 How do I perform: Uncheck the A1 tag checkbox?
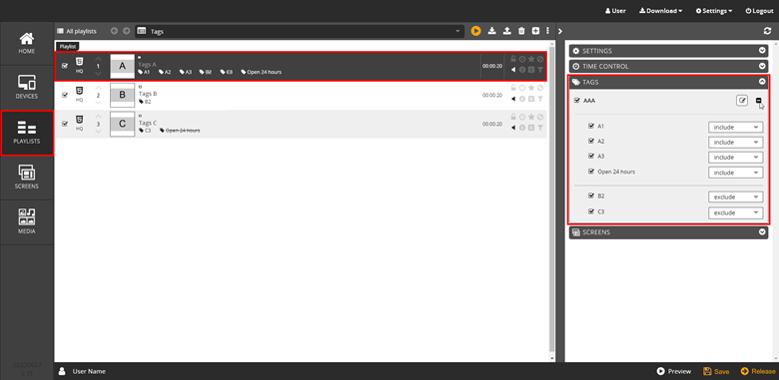point(591,126)
